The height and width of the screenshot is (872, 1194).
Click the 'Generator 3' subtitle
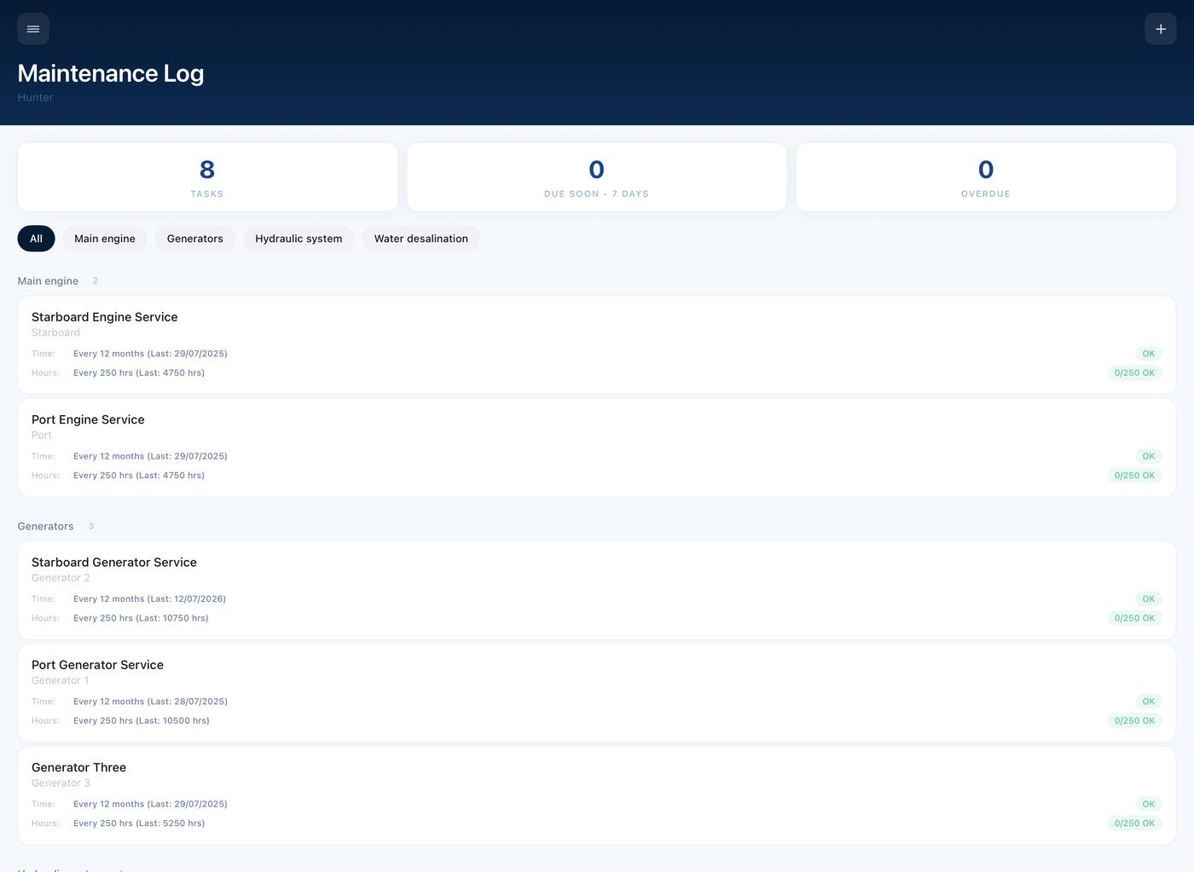[61, 782]
